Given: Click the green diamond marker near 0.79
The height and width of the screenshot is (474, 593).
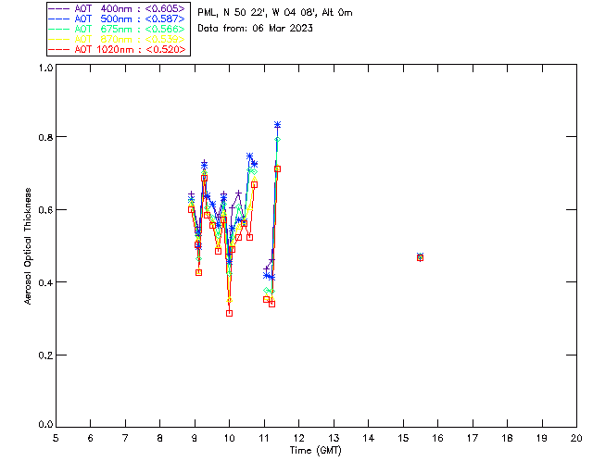Looking at the screenshot, I should click(277, 140).
